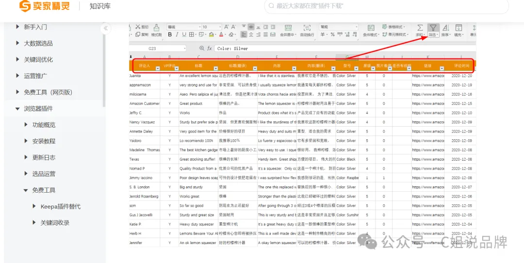Click the formula bar showing Color: Silver
This screenshot has width=524, height=263.
[x=345, y=49]
